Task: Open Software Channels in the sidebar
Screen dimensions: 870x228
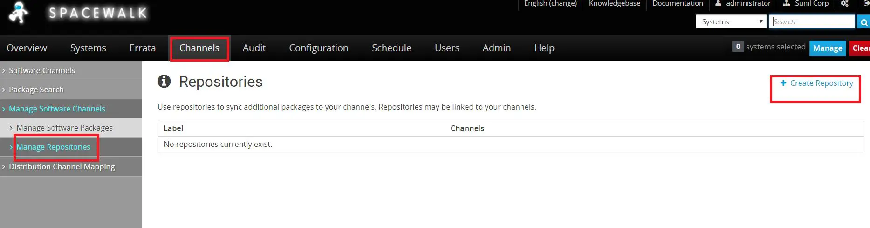Action: coord(42,70)
